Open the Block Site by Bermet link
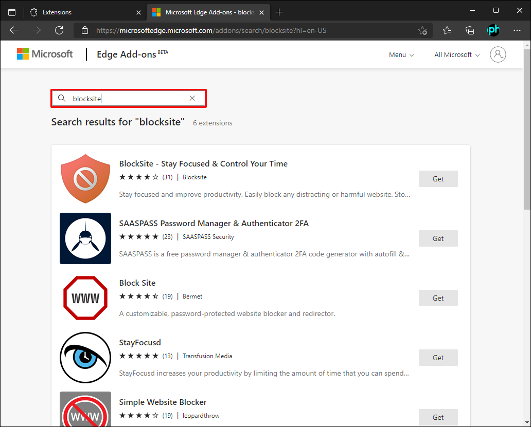The image size is (531, 427). pos(137,283)
